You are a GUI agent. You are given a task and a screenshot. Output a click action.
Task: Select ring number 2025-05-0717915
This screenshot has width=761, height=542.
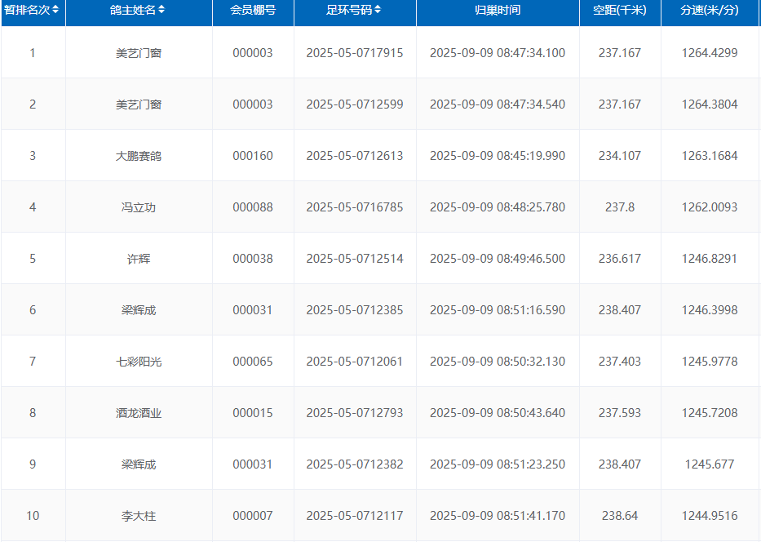(355, 53)
